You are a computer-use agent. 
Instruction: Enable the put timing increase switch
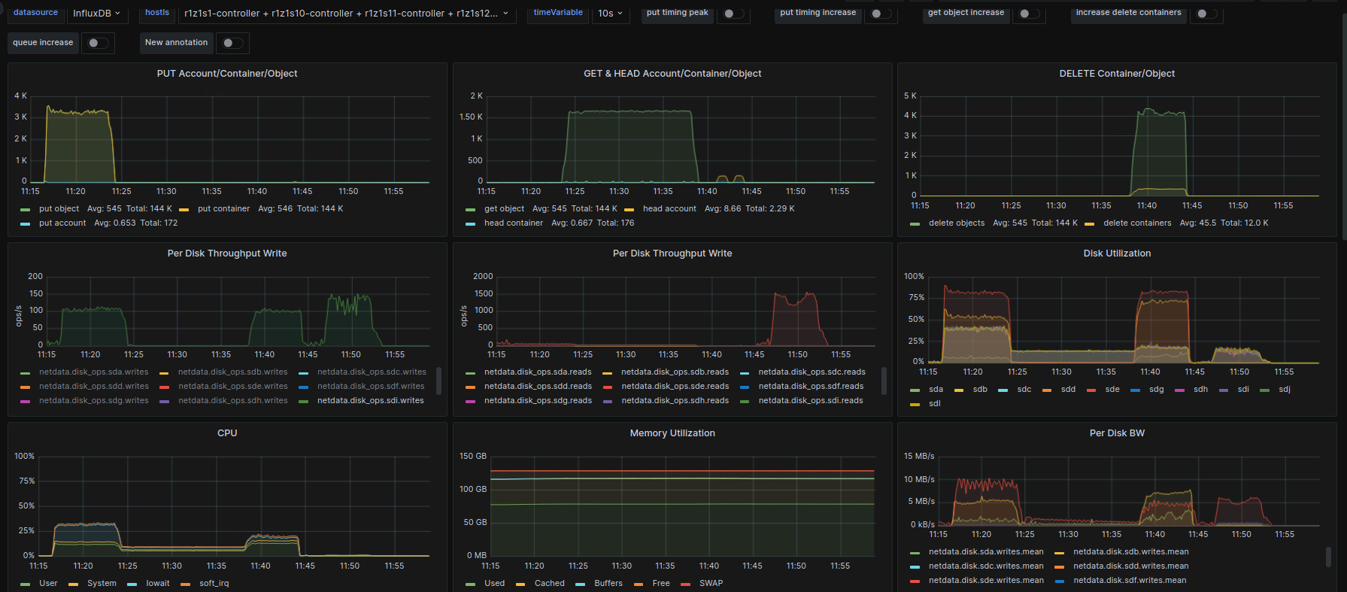point(880,14)
